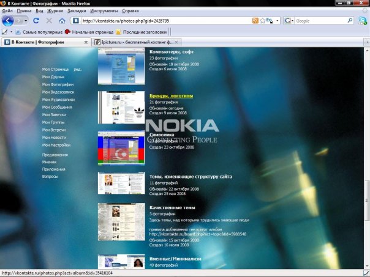This screenshot has height=277, width=370.
Task: Open the search engine selection dropdown
Action: pos(293,21)
